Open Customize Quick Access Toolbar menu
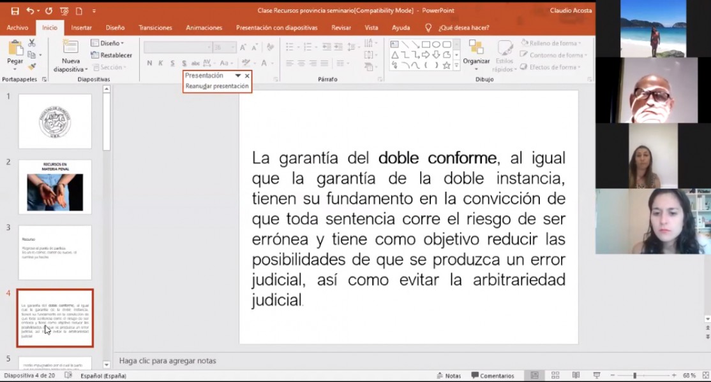 tap(94, 11)
